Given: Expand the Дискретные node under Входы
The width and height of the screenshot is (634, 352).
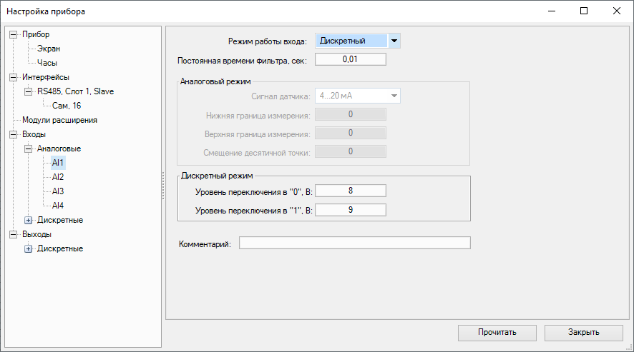Looking at the screenshot, I should 29,220.
